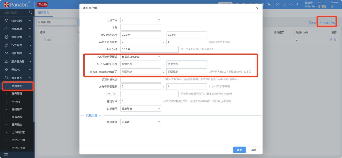Image resolution: width=342 pixels, height=158 pixels.
Task: Close the 添加用户组 dialog with X
Action: 257,8
